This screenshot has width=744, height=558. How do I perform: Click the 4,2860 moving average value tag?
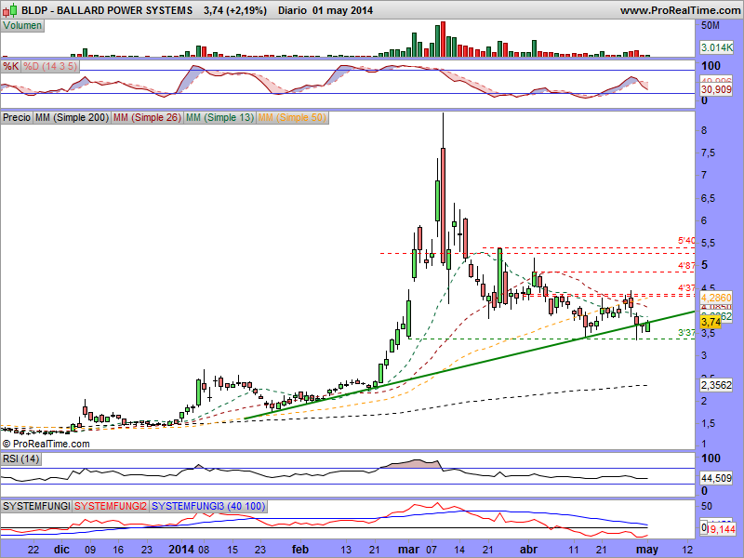pos(716,298)
